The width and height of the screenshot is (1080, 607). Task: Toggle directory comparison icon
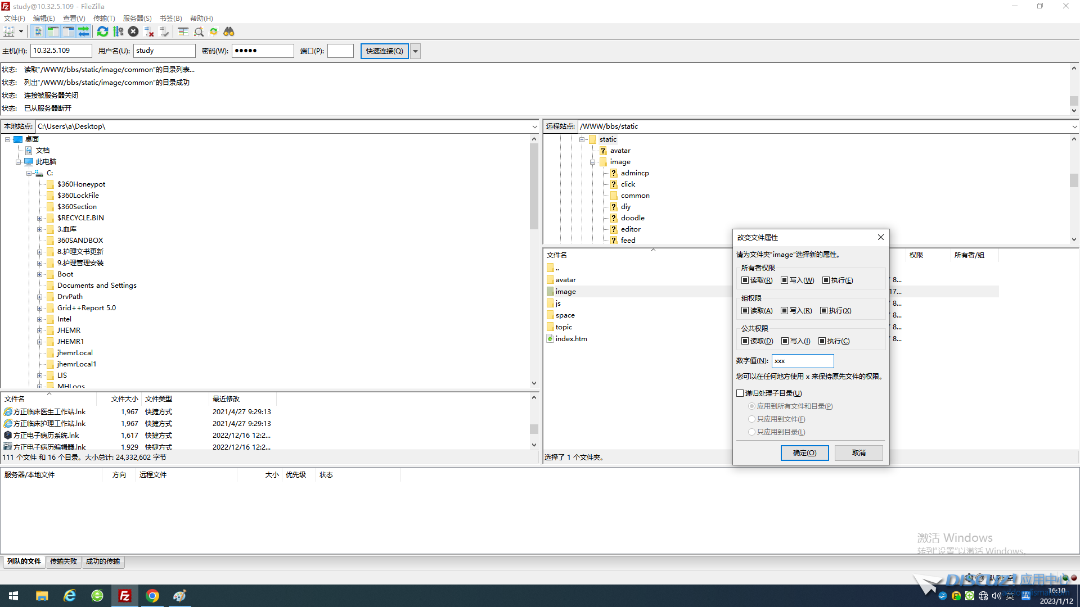199,32
